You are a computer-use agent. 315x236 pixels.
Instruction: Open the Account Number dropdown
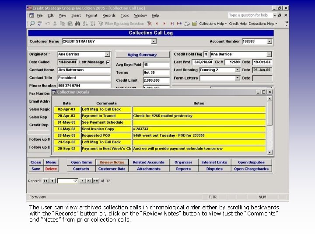point(269,42)
